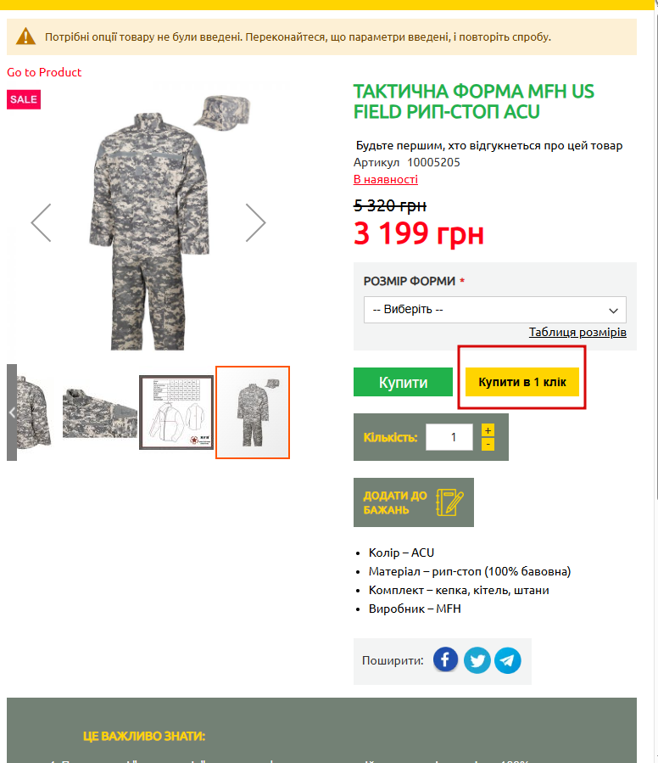Click the warning triangle icon in alert
The height and width of the screenshot is (763, 658).
coord(25,36)
